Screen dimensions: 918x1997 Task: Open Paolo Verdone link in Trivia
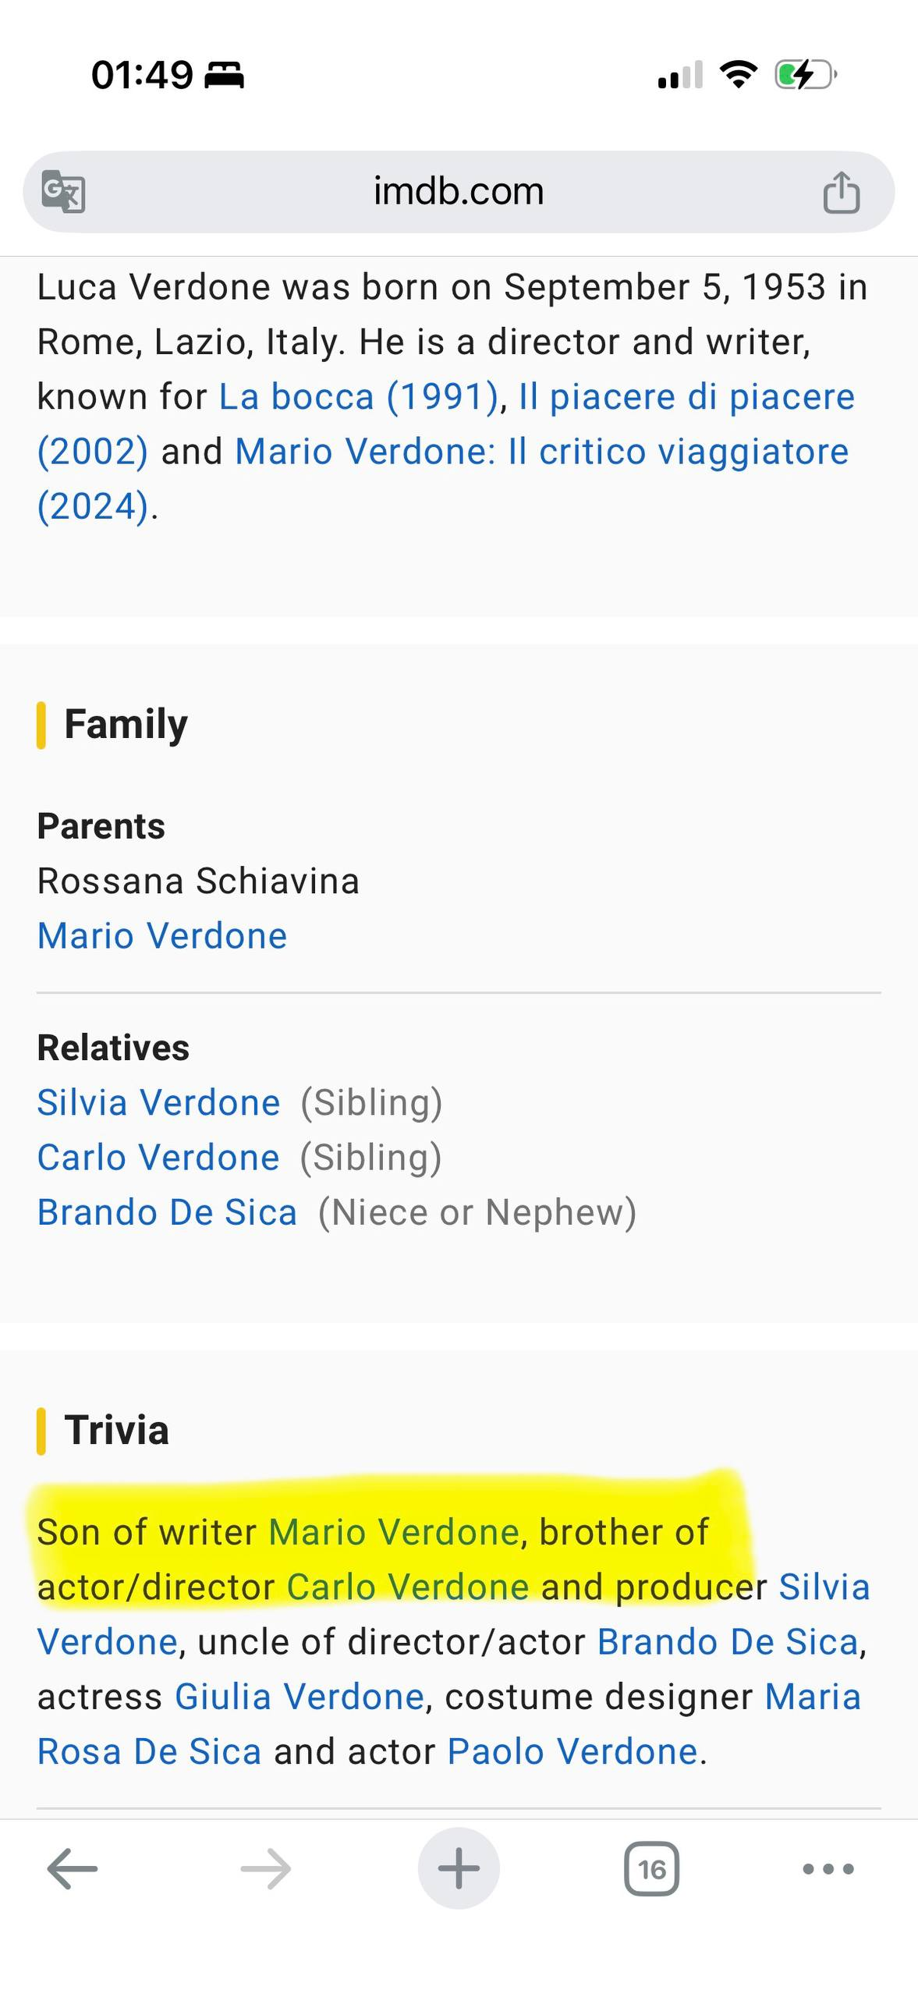pyautogui.click(x=572, y=1751)
